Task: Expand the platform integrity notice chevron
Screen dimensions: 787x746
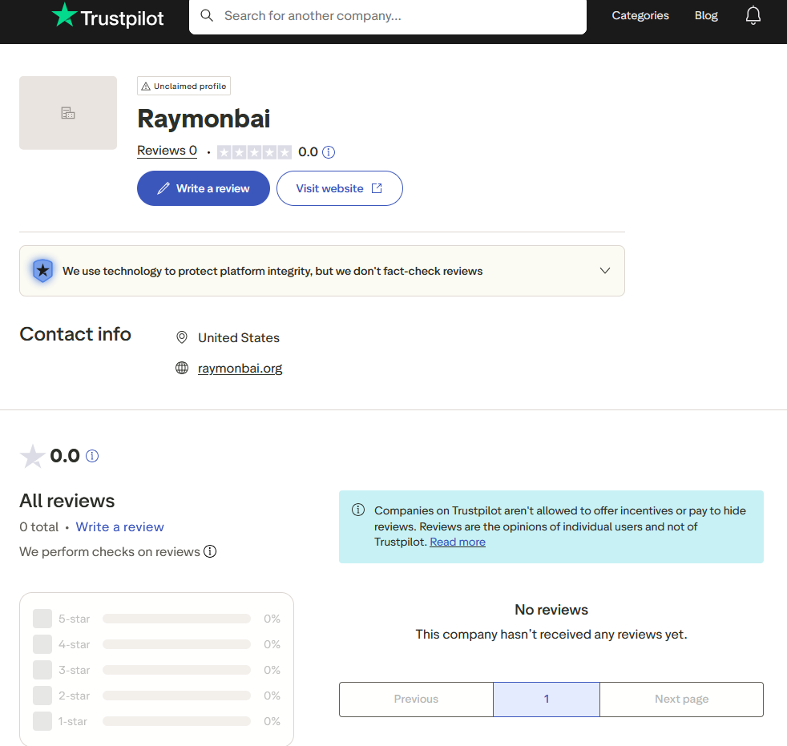Action: [605, 271]
